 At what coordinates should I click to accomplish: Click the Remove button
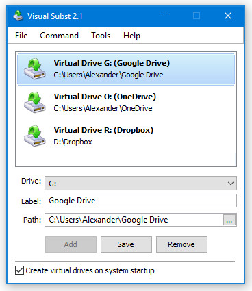click(x=181, y=244)
